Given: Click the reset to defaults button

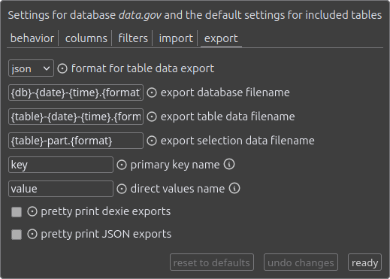Looking at the screenshot, I should tap(212, 262).
